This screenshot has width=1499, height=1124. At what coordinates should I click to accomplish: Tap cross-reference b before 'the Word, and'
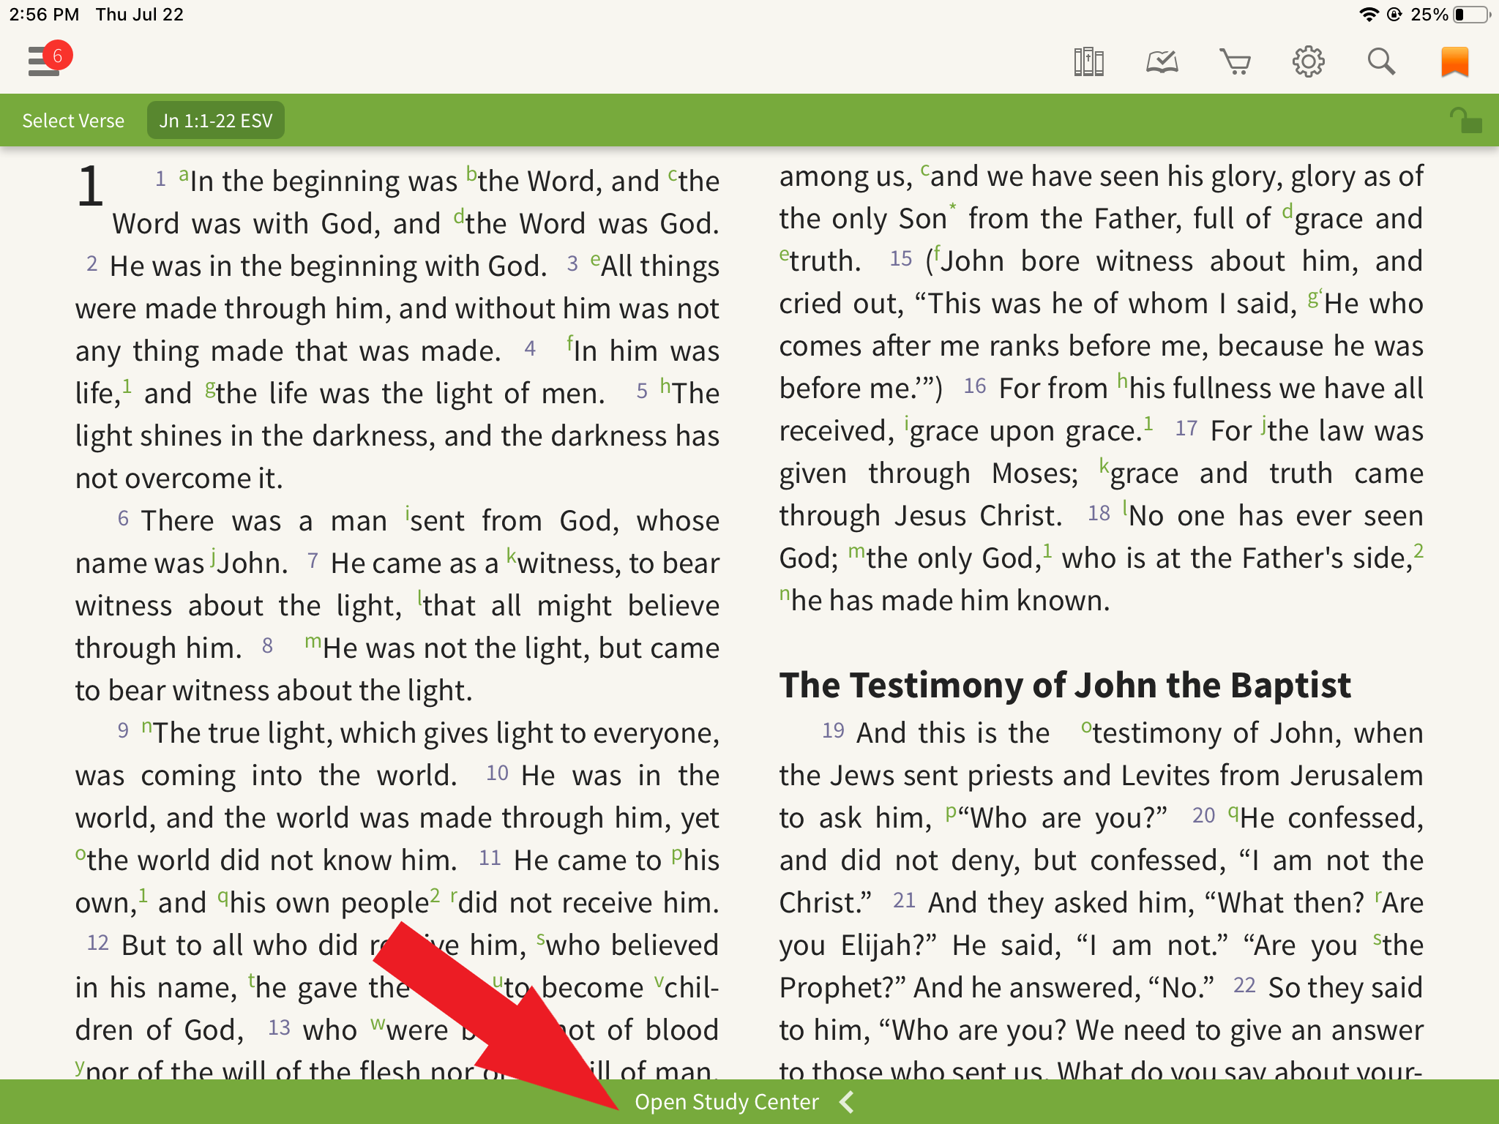click(472, 174)
